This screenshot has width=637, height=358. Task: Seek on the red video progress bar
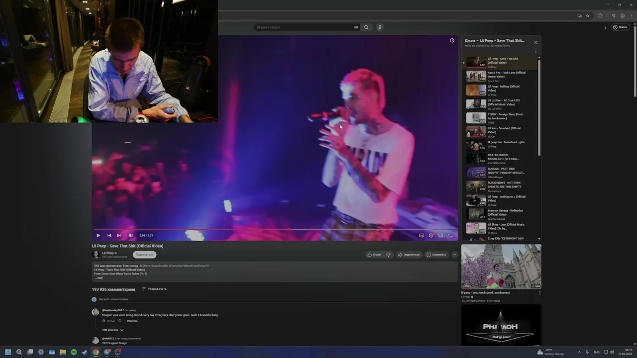(x=275, y=229)
